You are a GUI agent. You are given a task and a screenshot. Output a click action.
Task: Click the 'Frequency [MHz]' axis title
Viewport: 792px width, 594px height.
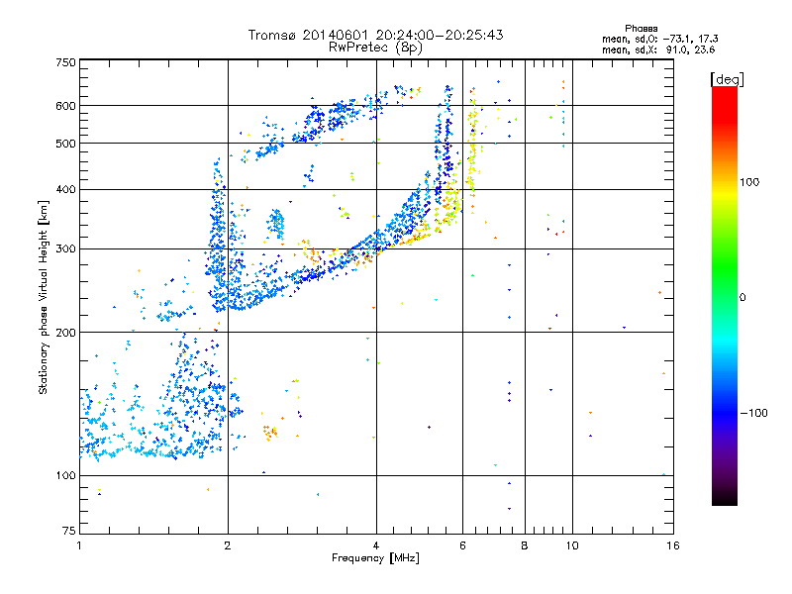(375, 558)
